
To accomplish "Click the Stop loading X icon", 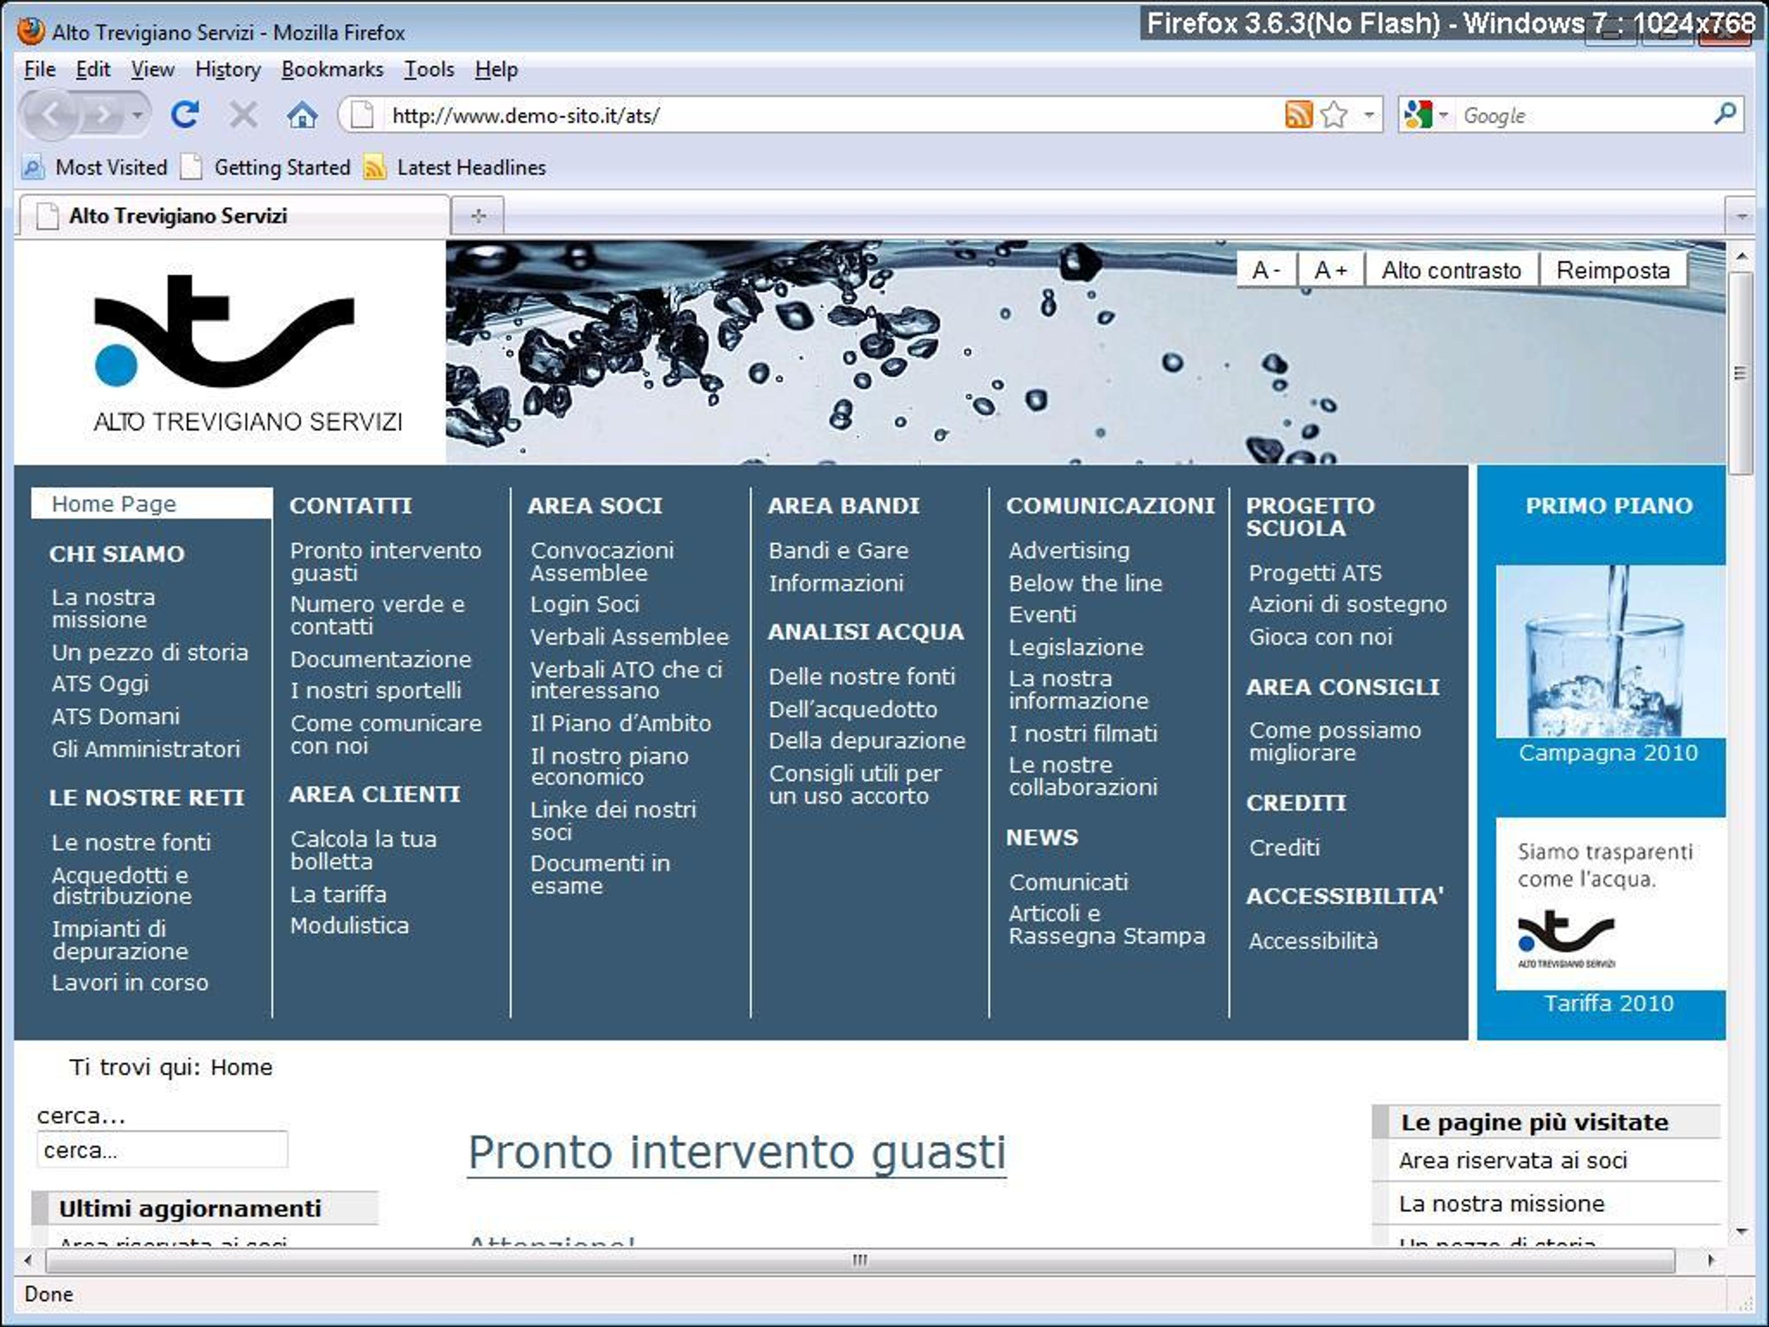I will (243, 115).
